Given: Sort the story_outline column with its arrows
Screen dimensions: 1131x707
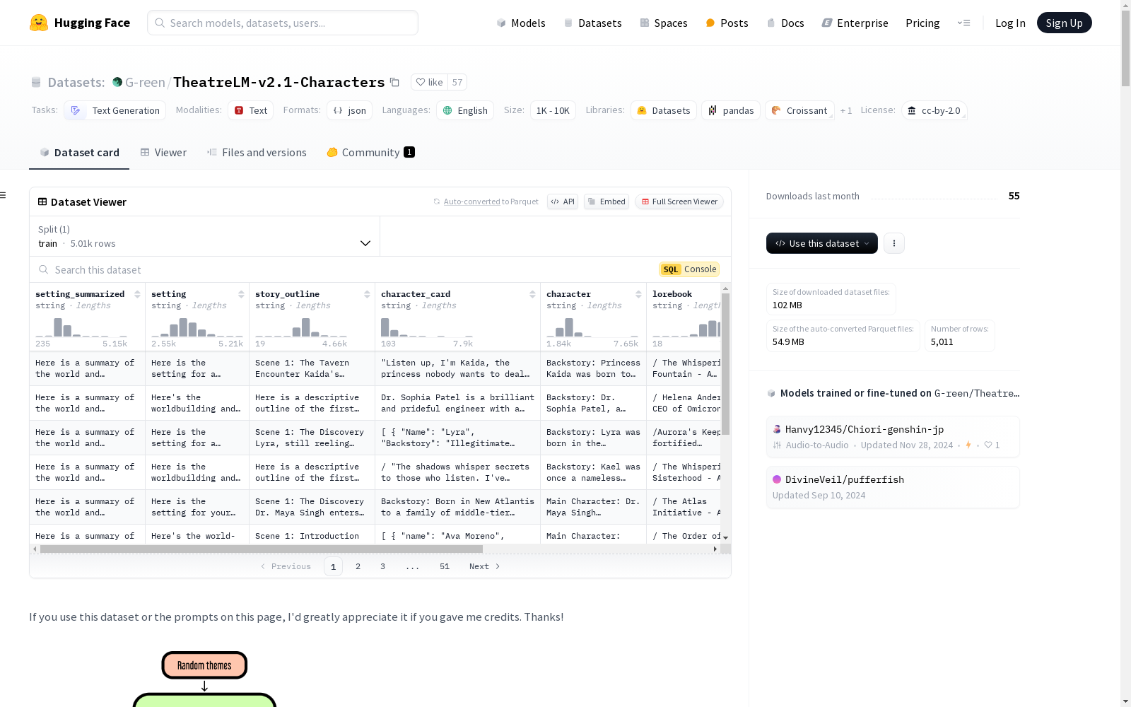Looking at the screenshot, I should [367, 294].
